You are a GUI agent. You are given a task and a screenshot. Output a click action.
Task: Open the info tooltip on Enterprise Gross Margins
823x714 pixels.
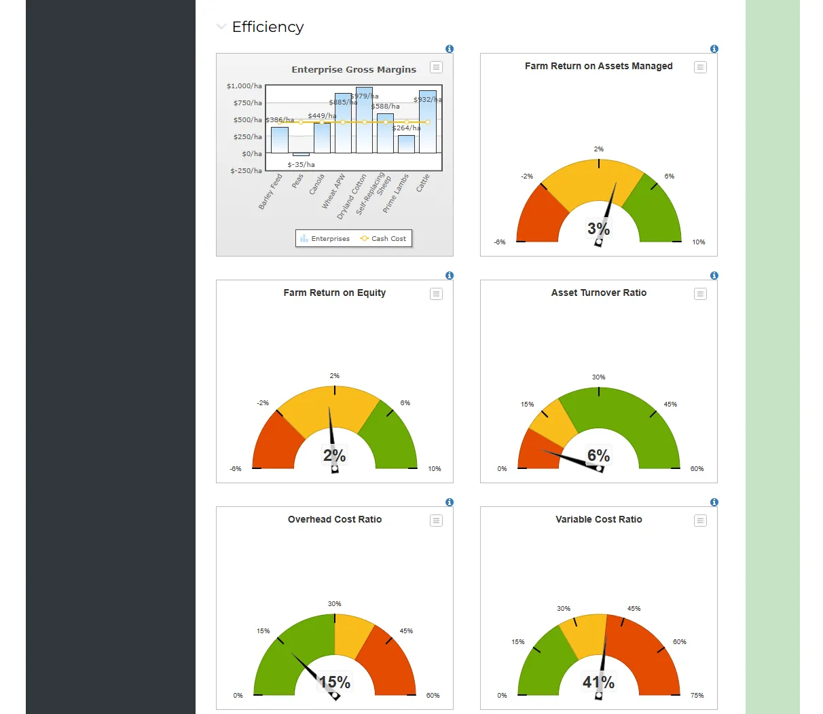pyautogui.click(x=449, y=49)
